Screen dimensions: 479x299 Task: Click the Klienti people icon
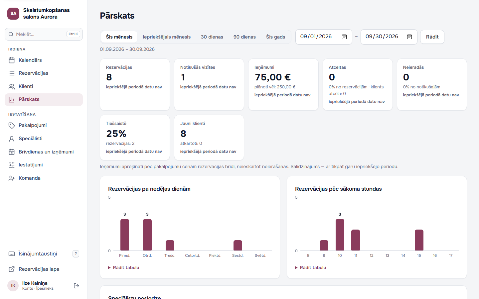pyautogui.click(x=12, y=86)
